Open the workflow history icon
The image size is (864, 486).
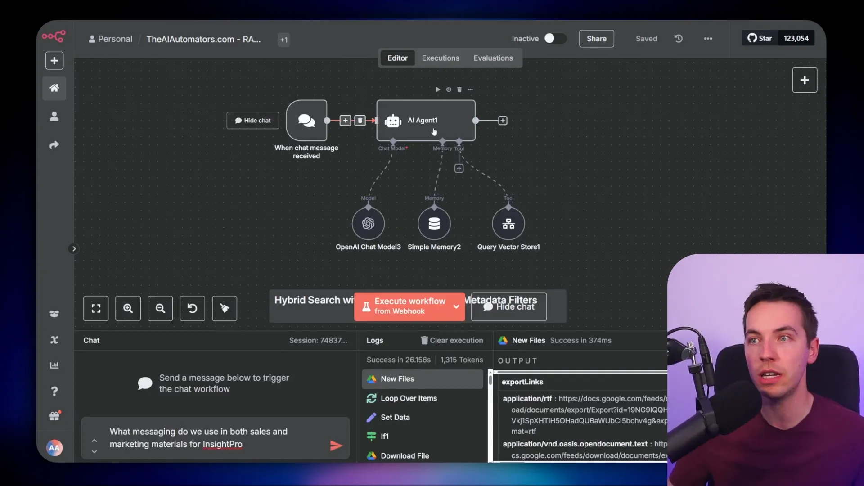pyautogui.click(x=679, y=39)
